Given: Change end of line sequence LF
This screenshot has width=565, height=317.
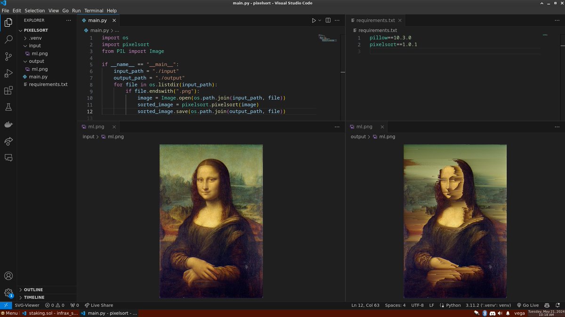Looking at the screenshot, I should pos(432,305).
